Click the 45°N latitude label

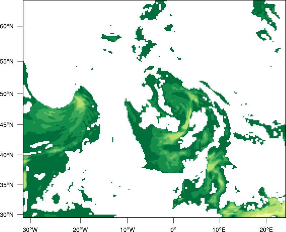[x=7, y=125]
